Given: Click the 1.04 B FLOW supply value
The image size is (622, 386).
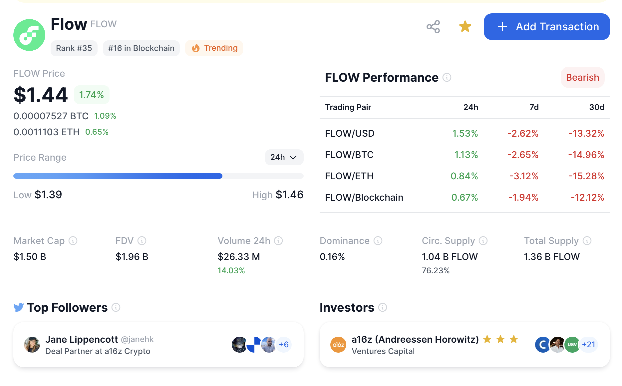Looking at the screenshot, I should (x=450, y=257).
